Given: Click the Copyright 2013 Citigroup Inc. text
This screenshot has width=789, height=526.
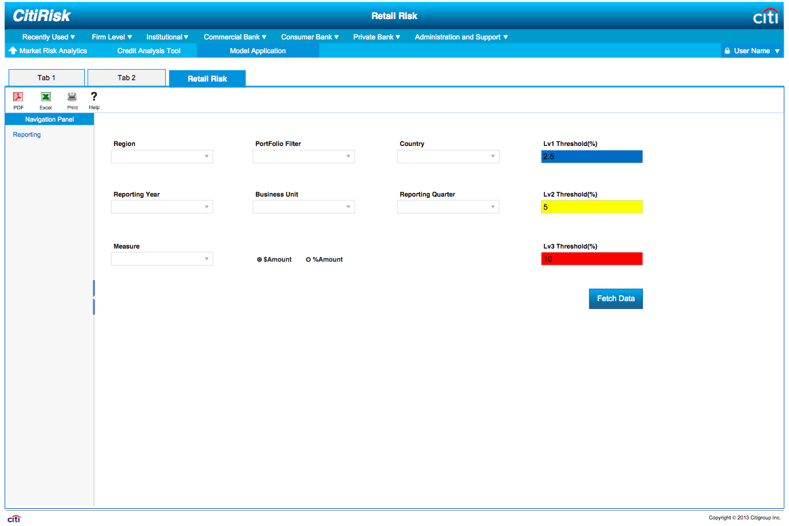Looking at the screenshot, I should point(744,517).
